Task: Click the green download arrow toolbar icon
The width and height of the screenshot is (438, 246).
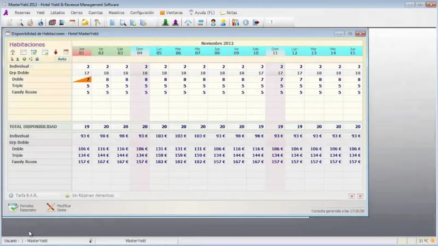Action: click(x=165, y=22)
